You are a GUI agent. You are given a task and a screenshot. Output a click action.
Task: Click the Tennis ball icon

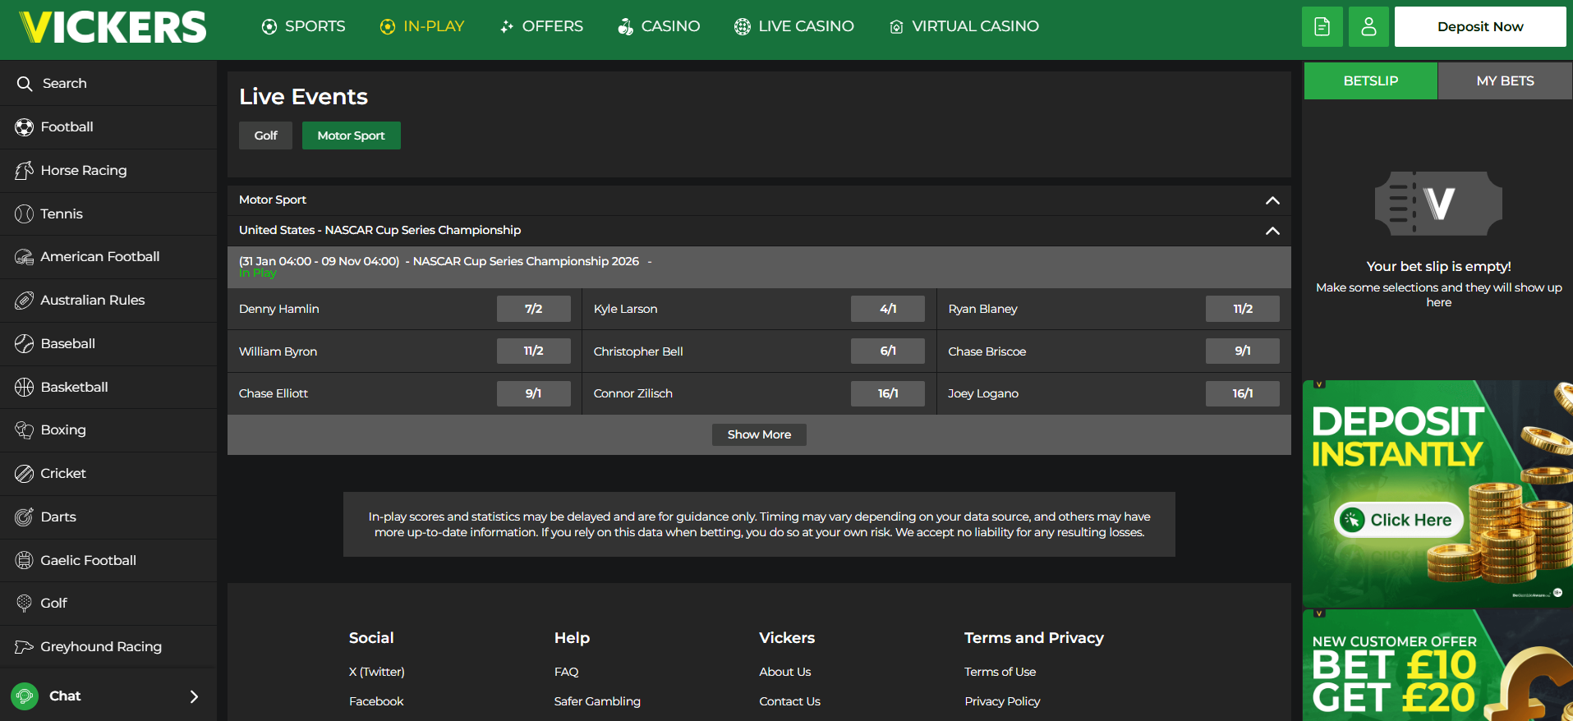click(25, 214)
